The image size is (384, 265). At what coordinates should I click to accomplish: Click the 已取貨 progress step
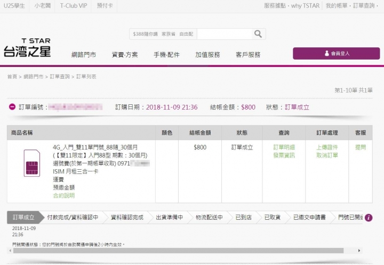pos(273,217)
